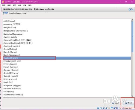Click the optical disc status icon
The height and width of the screenshot is (110, 135).
point(101,108)
